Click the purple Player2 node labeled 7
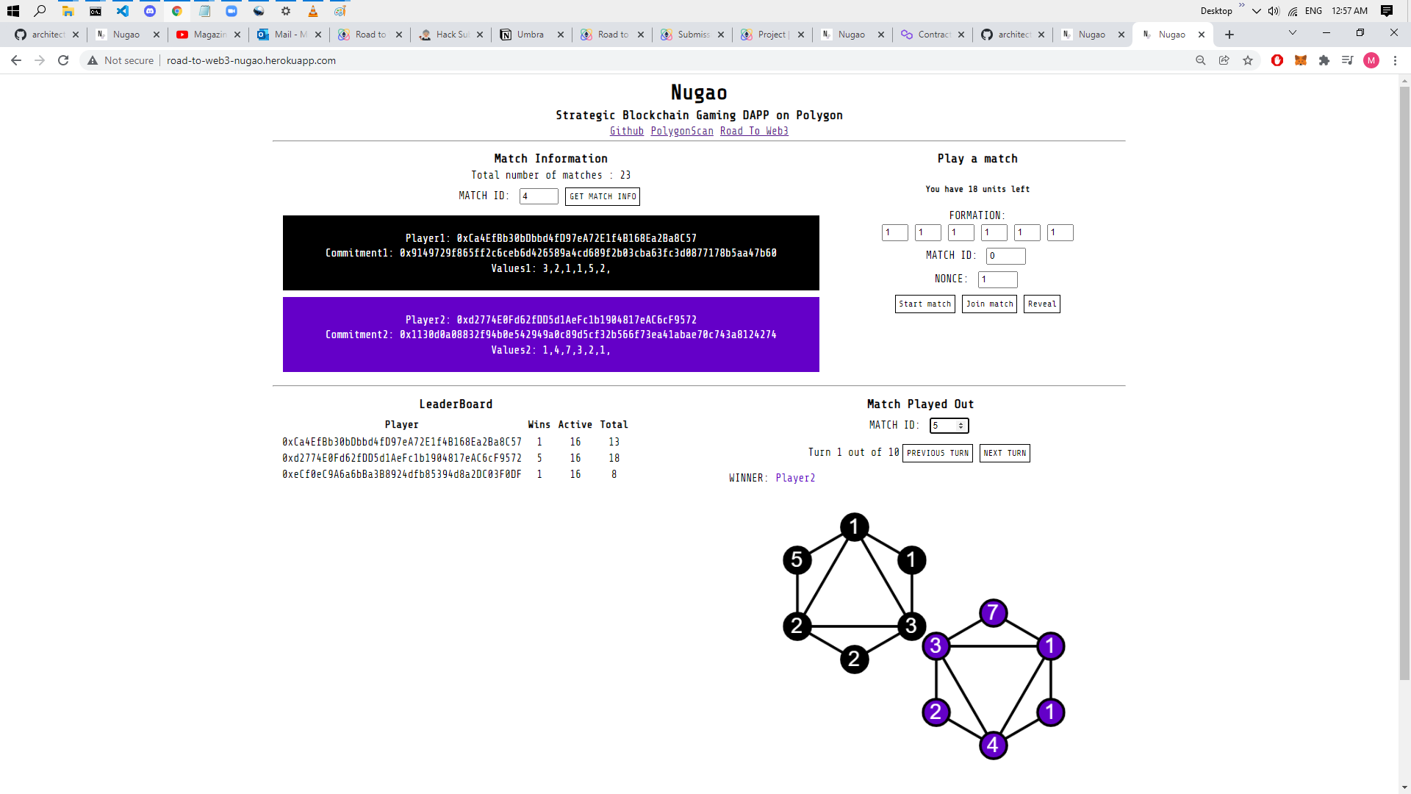 pyautogui.click(x=992, y=612)
